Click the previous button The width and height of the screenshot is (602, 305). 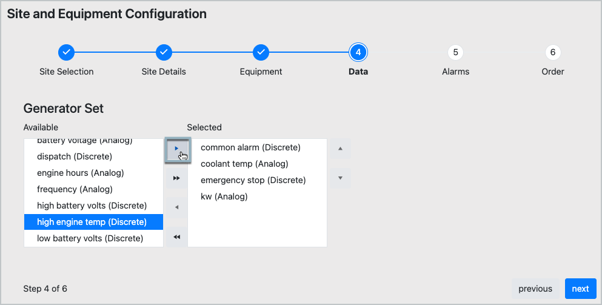pyautogui.click(x=535, y=289)
